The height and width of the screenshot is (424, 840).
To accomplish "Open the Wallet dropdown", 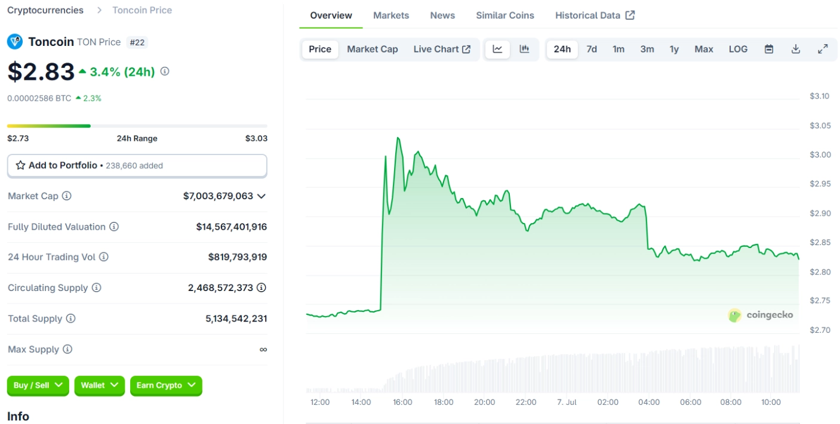I will (x=100, y=386).
